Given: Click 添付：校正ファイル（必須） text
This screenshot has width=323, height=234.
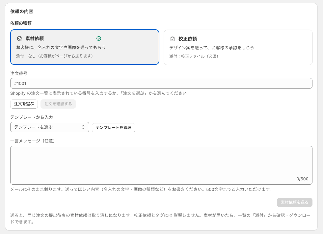Looking at the screenshot, I should point(194,56).
